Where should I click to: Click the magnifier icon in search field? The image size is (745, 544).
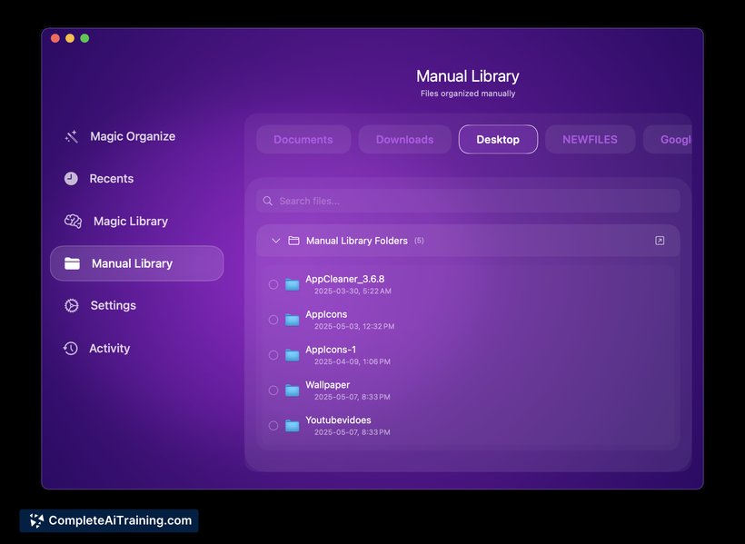click(268, 201)
